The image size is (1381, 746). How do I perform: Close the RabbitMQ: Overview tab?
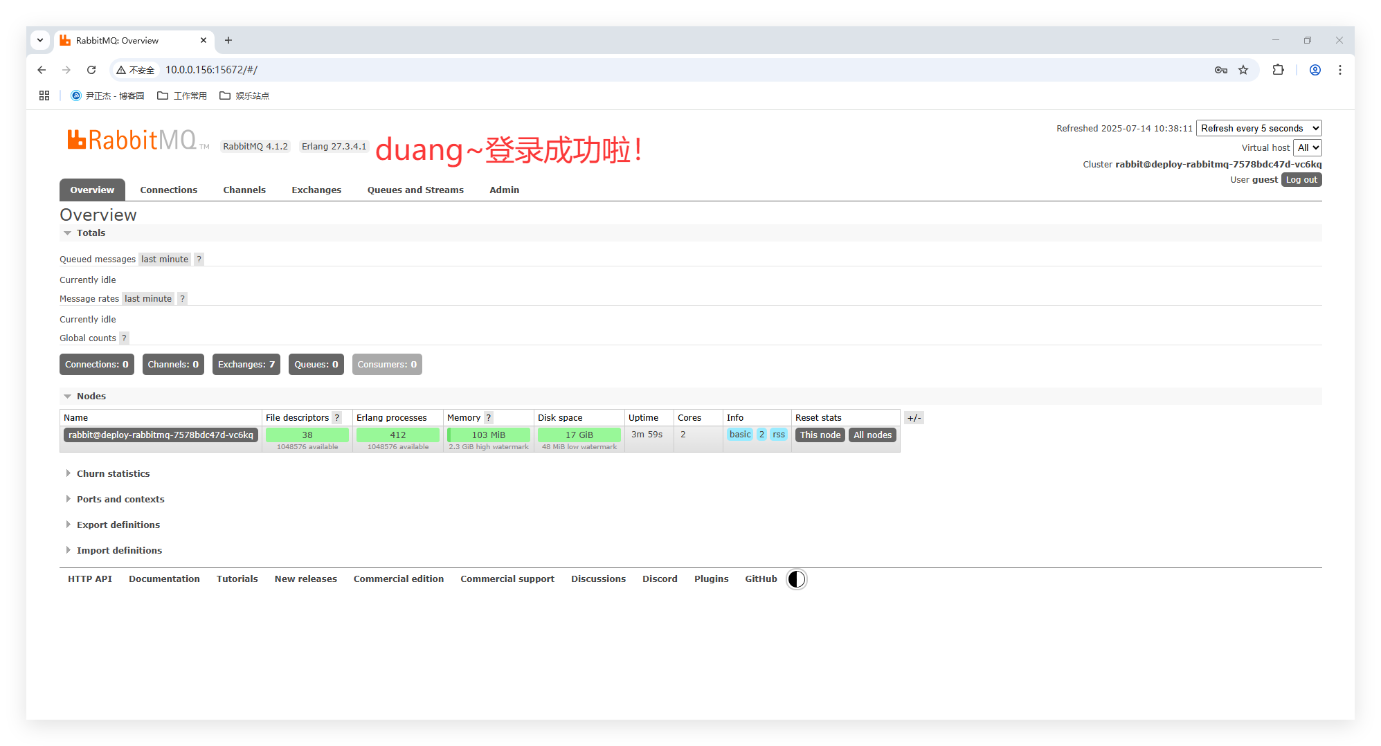click(204, 40)
